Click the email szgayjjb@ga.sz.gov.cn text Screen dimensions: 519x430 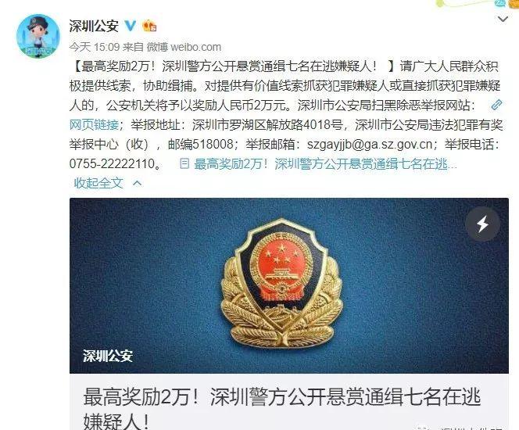(x=370, y=145)
